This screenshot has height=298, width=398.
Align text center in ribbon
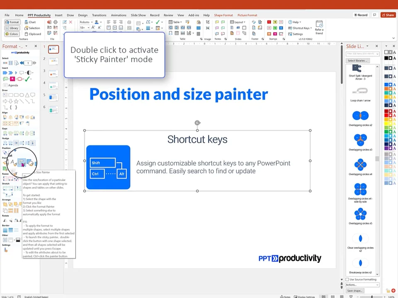115,22
